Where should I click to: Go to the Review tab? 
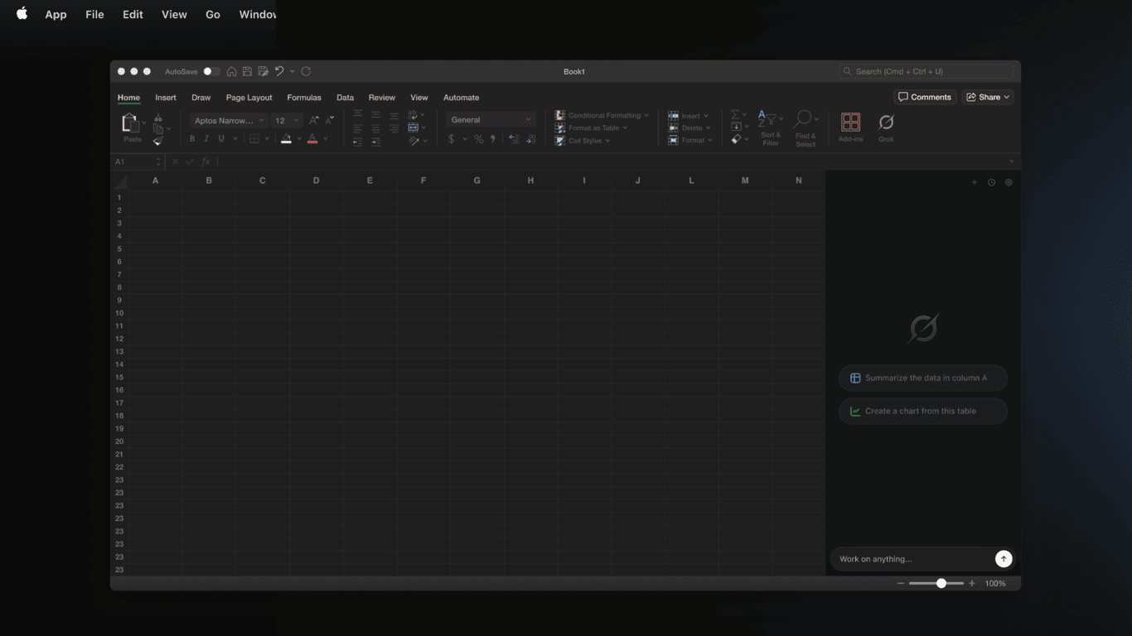[x=382, y=98]
